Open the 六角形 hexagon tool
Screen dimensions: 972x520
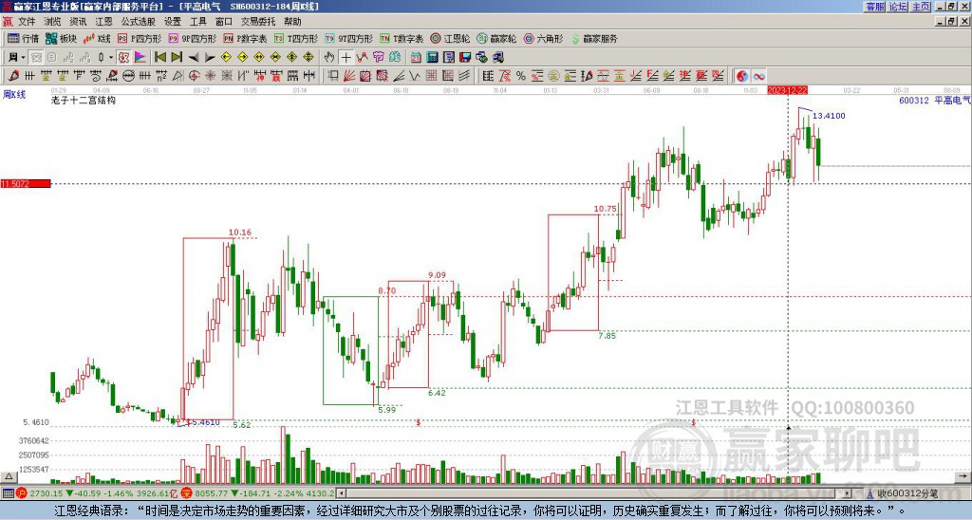(543, 38)
